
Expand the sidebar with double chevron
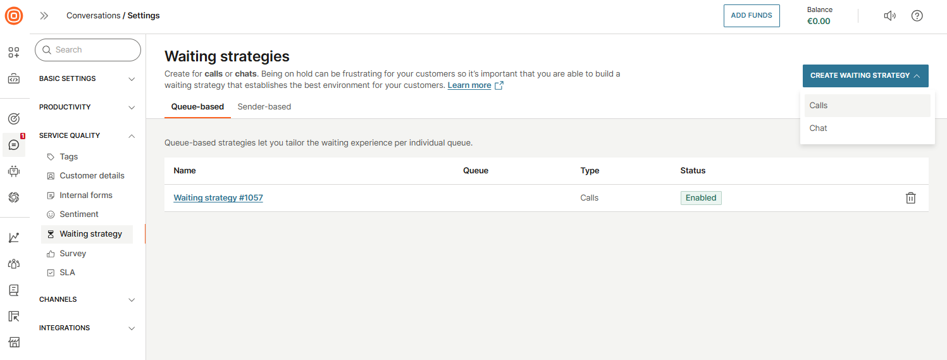[x=44, y=16]
